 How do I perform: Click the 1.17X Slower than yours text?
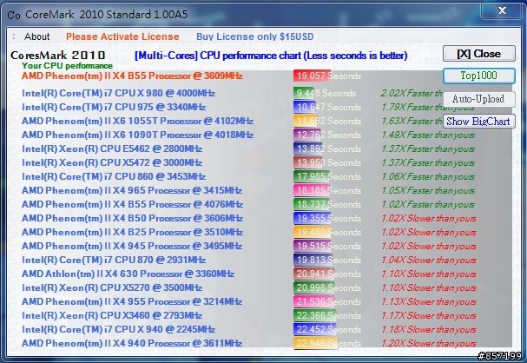[429, 315]
